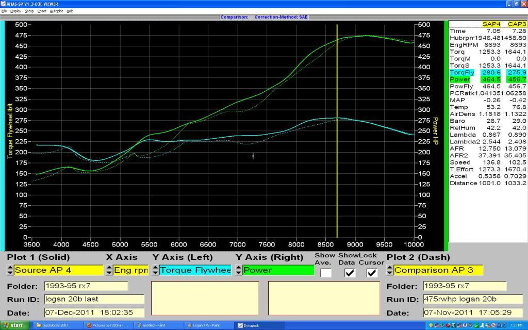Open the Help menu
The height and width of the screenshot is (330, 528).
(70, 11)
